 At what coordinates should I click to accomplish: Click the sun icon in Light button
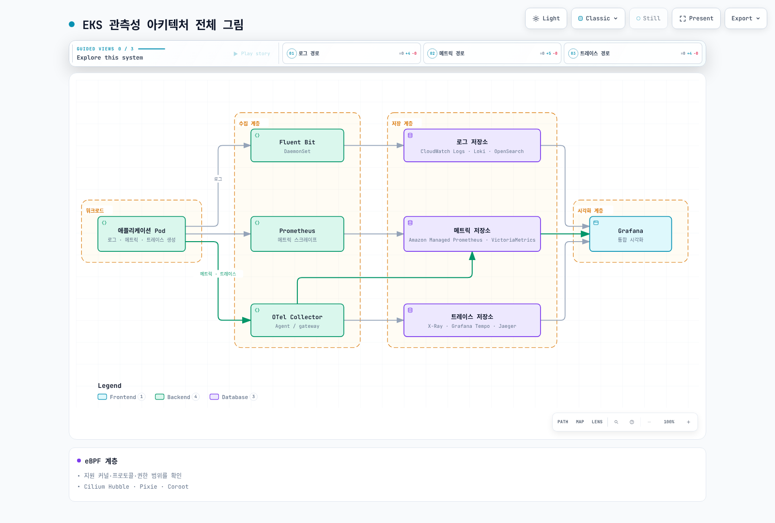[x=536, y=18]
